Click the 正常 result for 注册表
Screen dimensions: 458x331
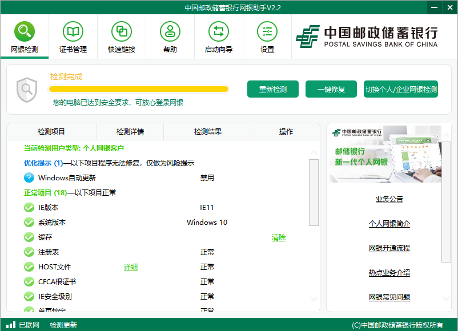tap(207, 252)
